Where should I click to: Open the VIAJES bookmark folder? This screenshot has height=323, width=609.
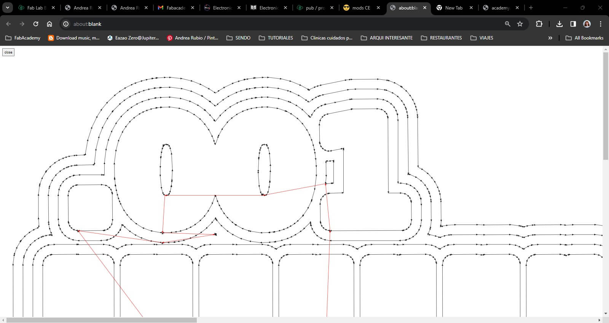tap(482, 38)
